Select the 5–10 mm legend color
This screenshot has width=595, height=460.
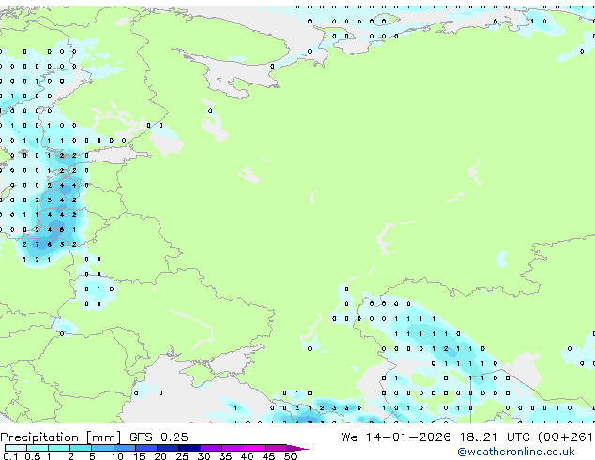(102, 448)
